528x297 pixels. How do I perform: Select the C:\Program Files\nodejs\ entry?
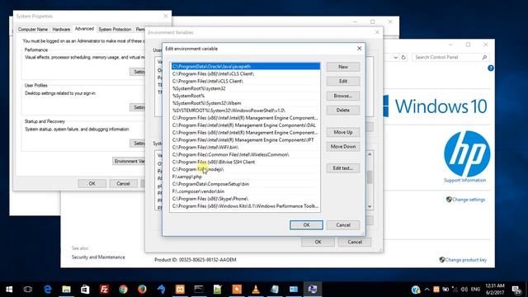coord(246,169)
